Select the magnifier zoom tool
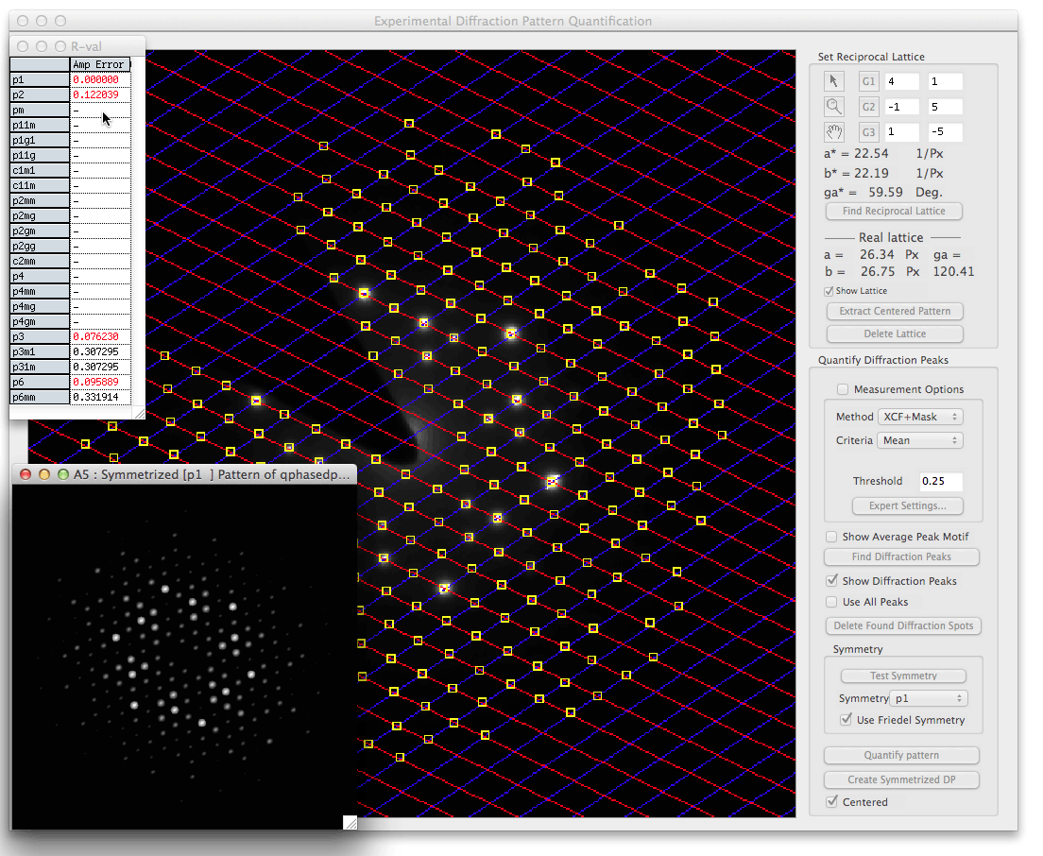Viewport: 1043px width, 856px height. coord(833,107)
